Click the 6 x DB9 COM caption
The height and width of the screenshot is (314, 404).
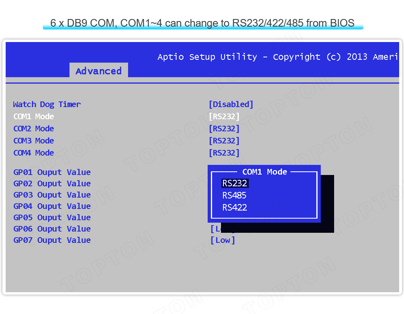point(202,23)
